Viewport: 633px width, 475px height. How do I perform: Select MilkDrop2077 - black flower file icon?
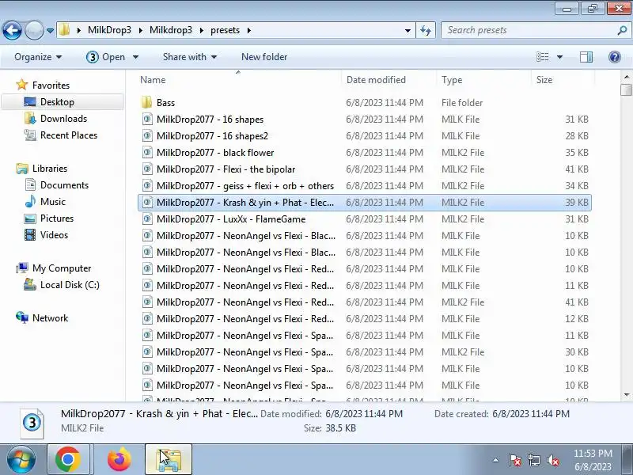point(147,152)
